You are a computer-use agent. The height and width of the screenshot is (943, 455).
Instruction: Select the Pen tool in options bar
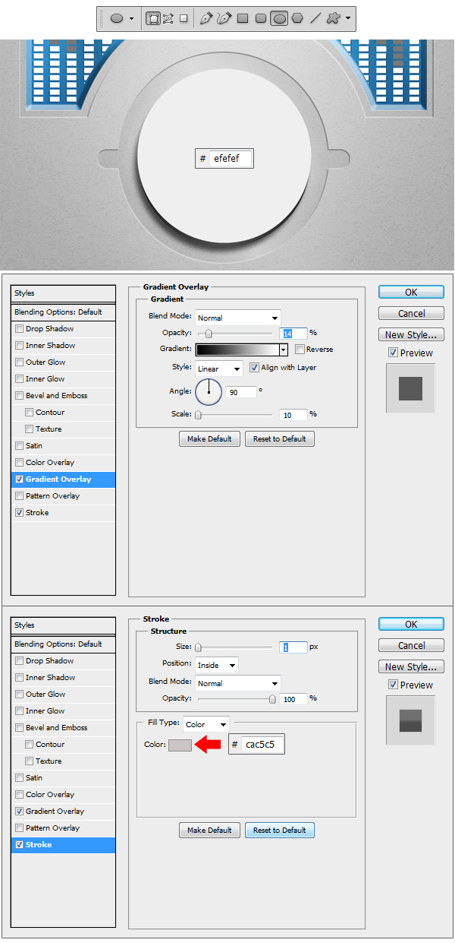pos(206,18)
